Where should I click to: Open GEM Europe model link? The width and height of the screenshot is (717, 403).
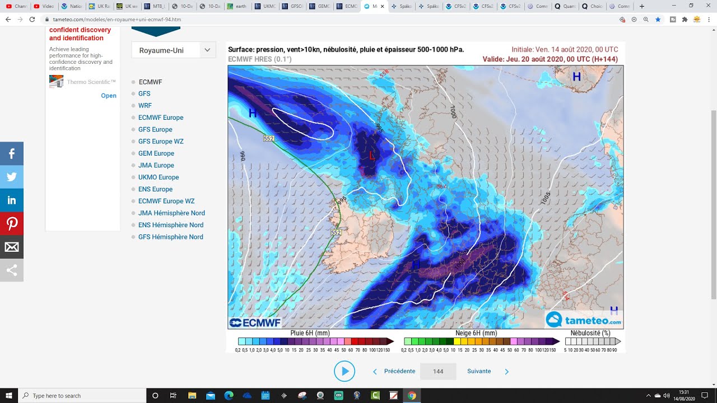[x=156, y=153]
